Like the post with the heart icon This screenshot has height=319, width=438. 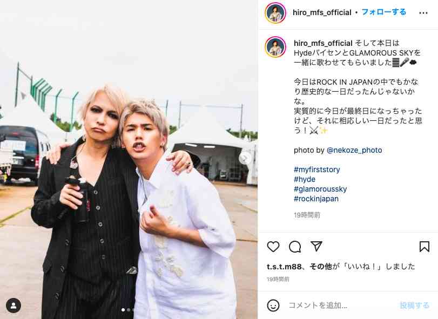click(x=273, y=247)
